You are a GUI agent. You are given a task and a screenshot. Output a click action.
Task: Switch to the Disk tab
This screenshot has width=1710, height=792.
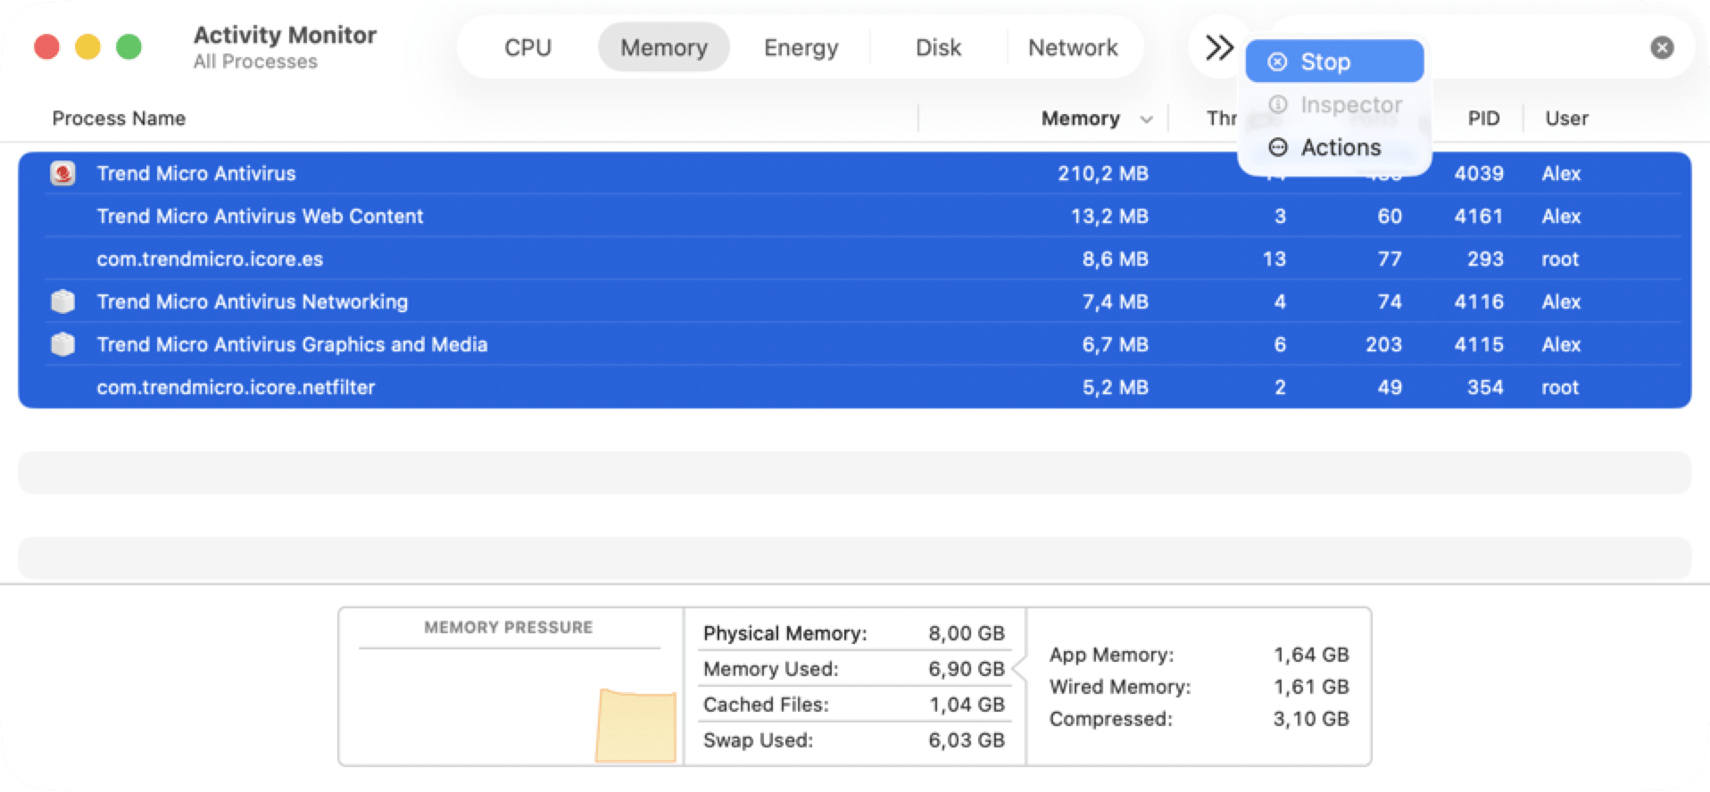tap(938, 47)
